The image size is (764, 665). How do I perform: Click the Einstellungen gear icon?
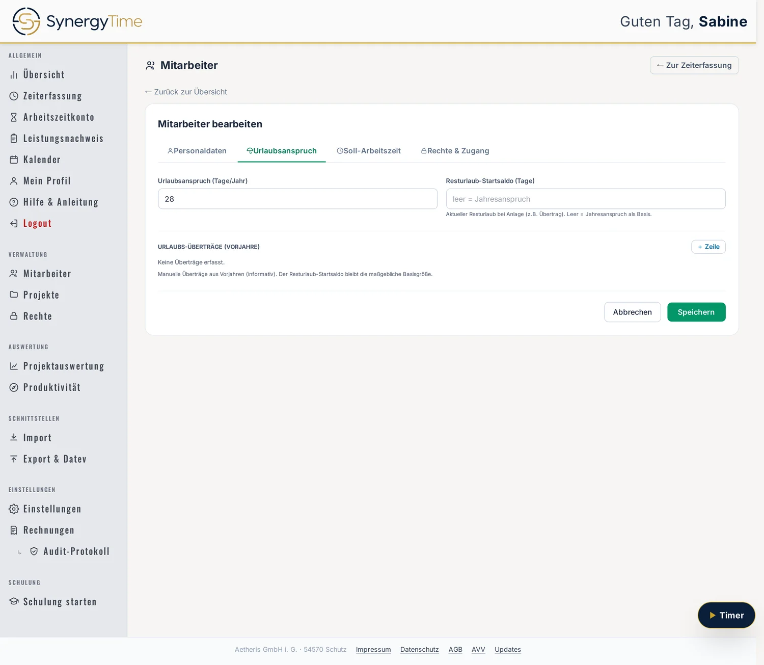click(x=14, y=509)
